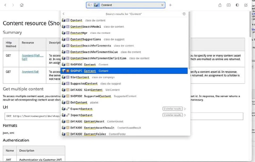
Task: Click class icon beside ContentSuggestions
Action: click(68, 39)
